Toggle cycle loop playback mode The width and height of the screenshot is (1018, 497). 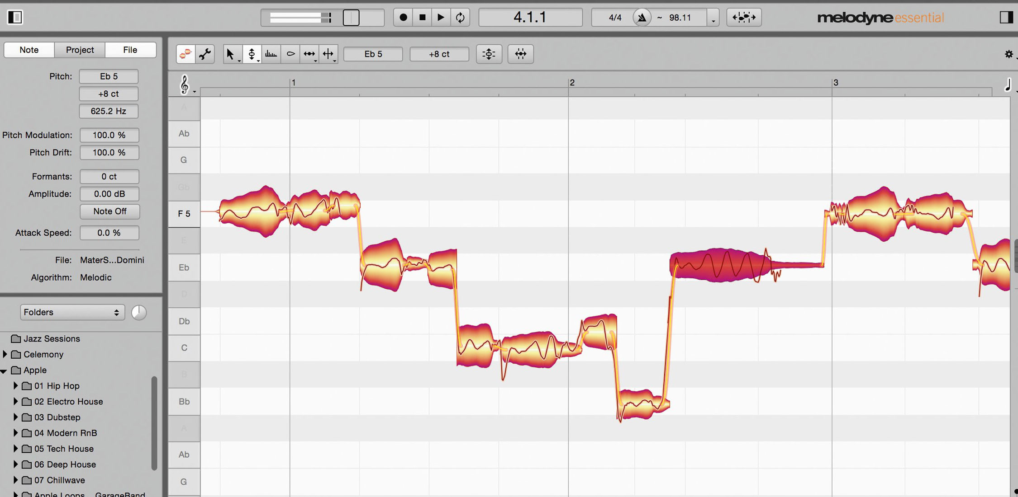pos(460,18)
